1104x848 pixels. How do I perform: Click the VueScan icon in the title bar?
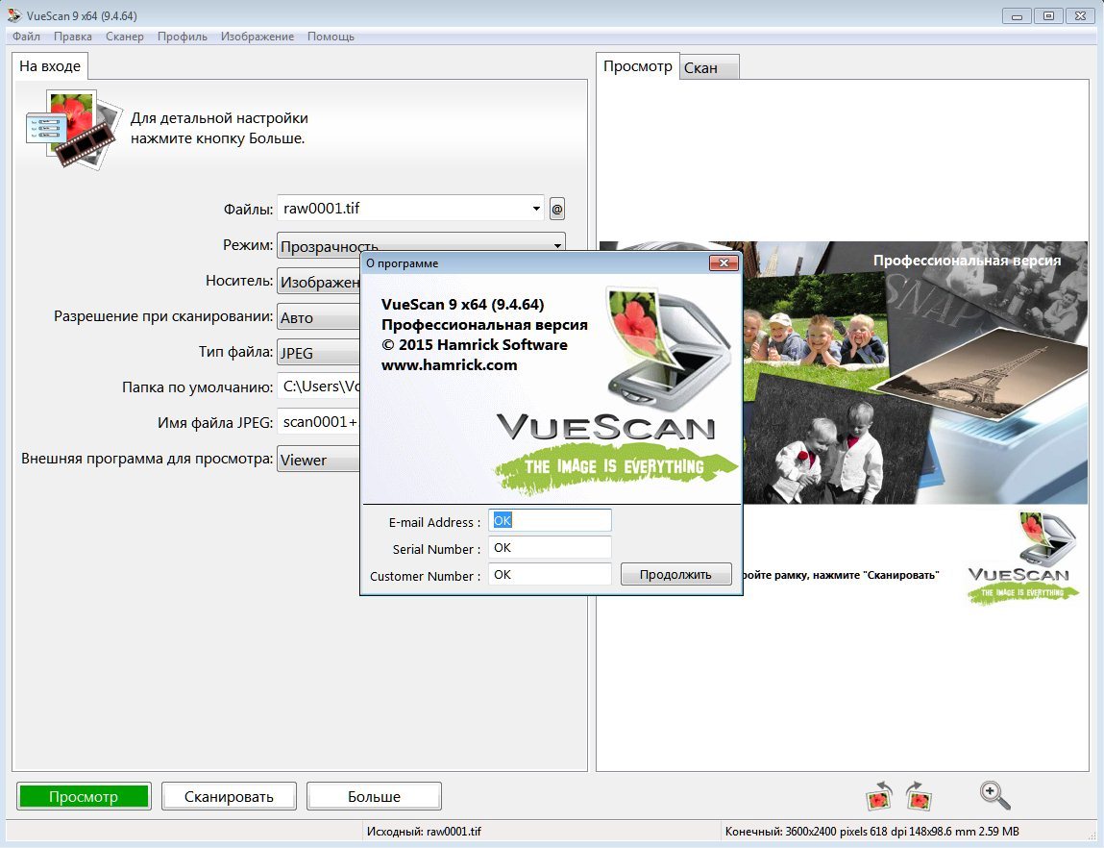coord(14,15)
